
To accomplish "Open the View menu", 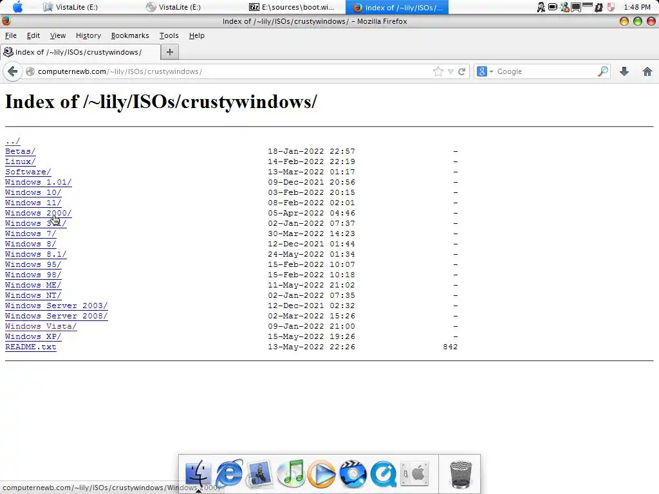I will tap(57, 36).
